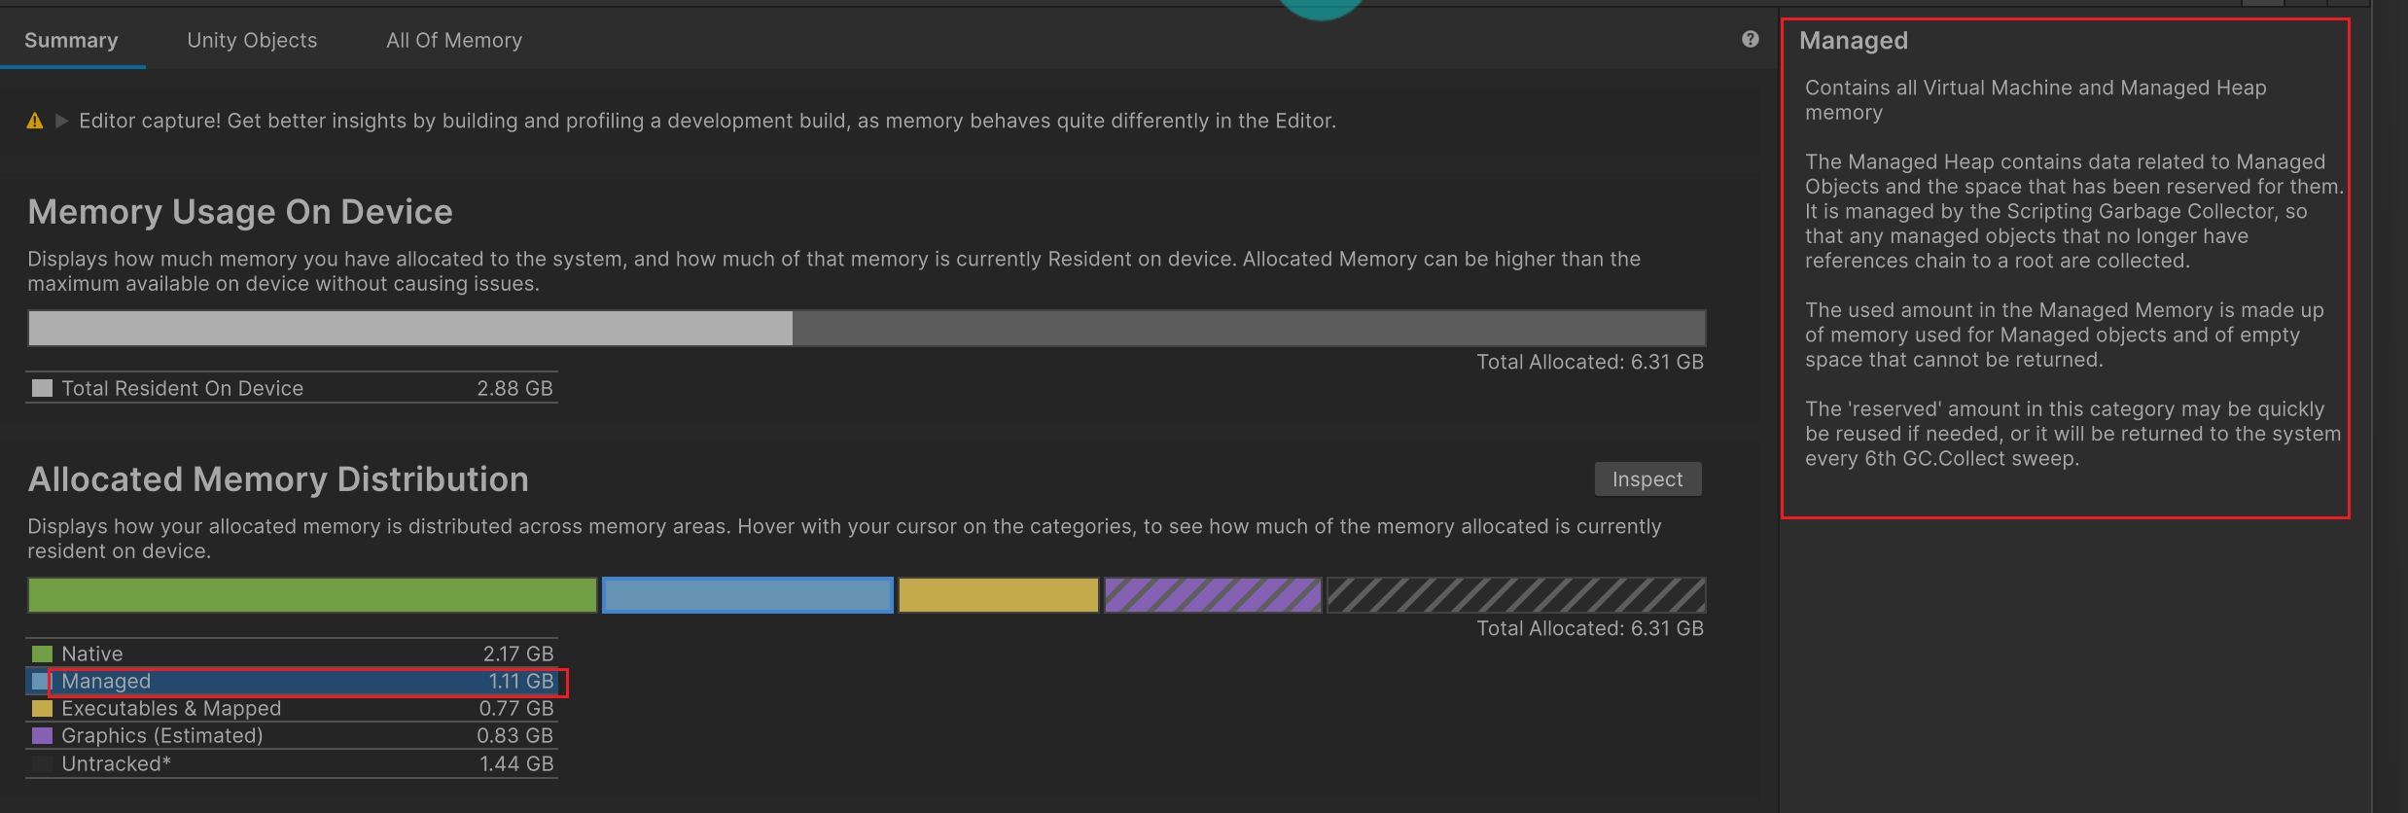This screenshot has height=813, width=2408.
Task: Select the blue Managed segment in distribution bar
Action: pyautogui.click(x=747, y=595)
